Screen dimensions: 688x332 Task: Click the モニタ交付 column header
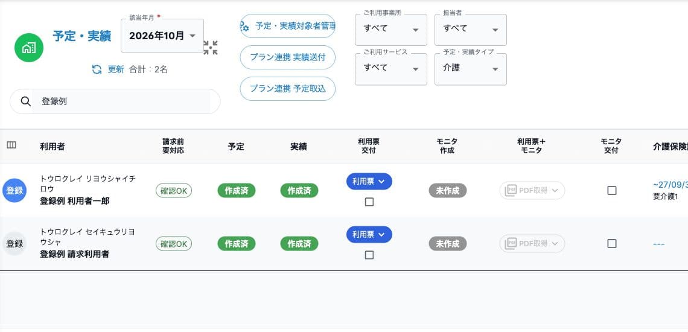[611, 146]
